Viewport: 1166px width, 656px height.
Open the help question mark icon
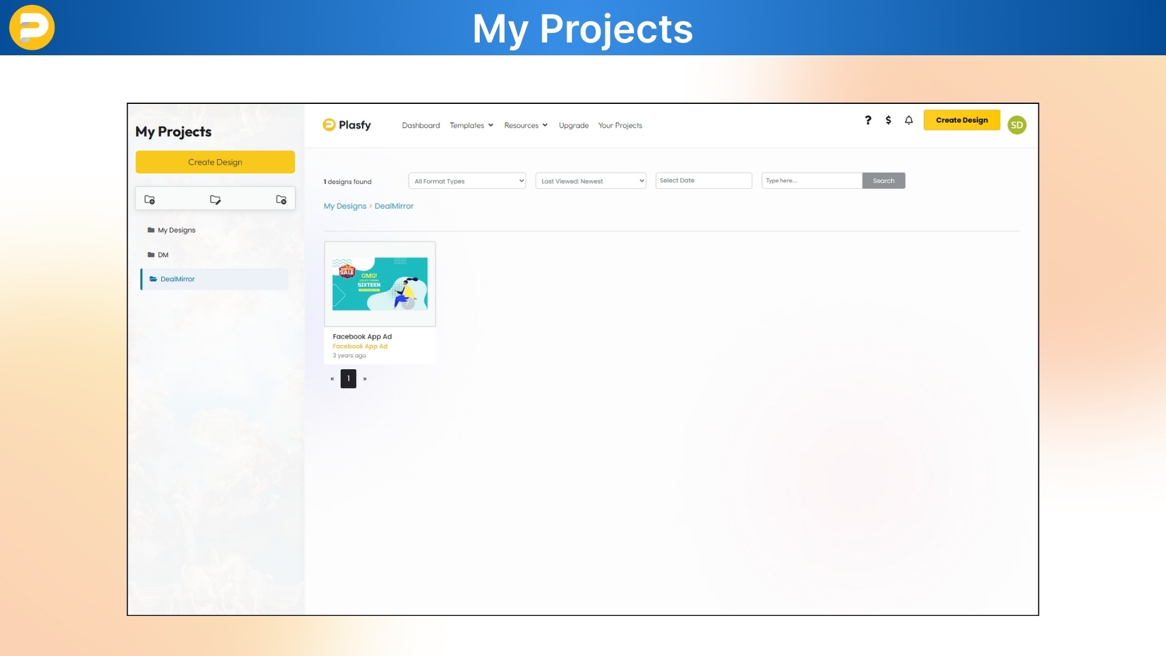(x=868, y=120)
